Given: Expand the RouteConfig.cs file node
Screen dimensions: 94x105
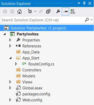Looking at the screenshot, I should click(x=16, y=64).
